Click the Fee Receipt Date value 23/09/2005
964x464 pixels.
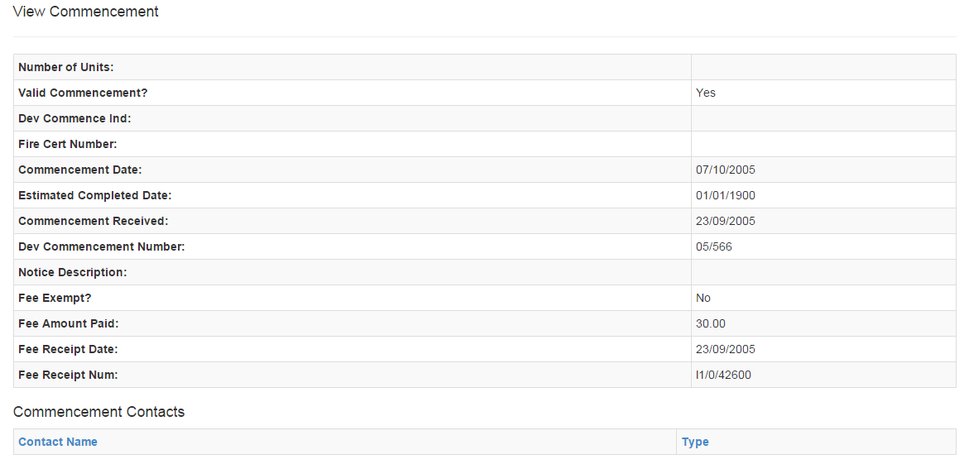(726, 349)
